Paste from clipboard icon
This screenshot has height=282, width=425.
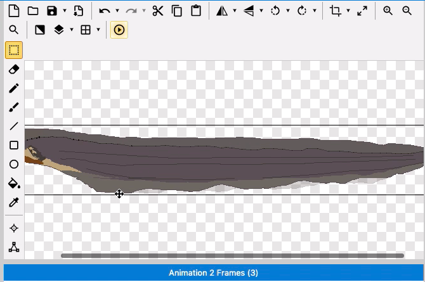point(196,11)
